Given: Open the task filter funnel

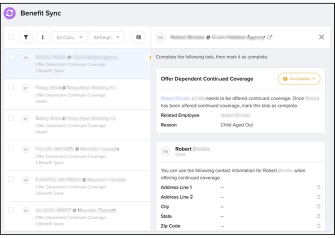Looking at the screenshot, I should point(25,37).
